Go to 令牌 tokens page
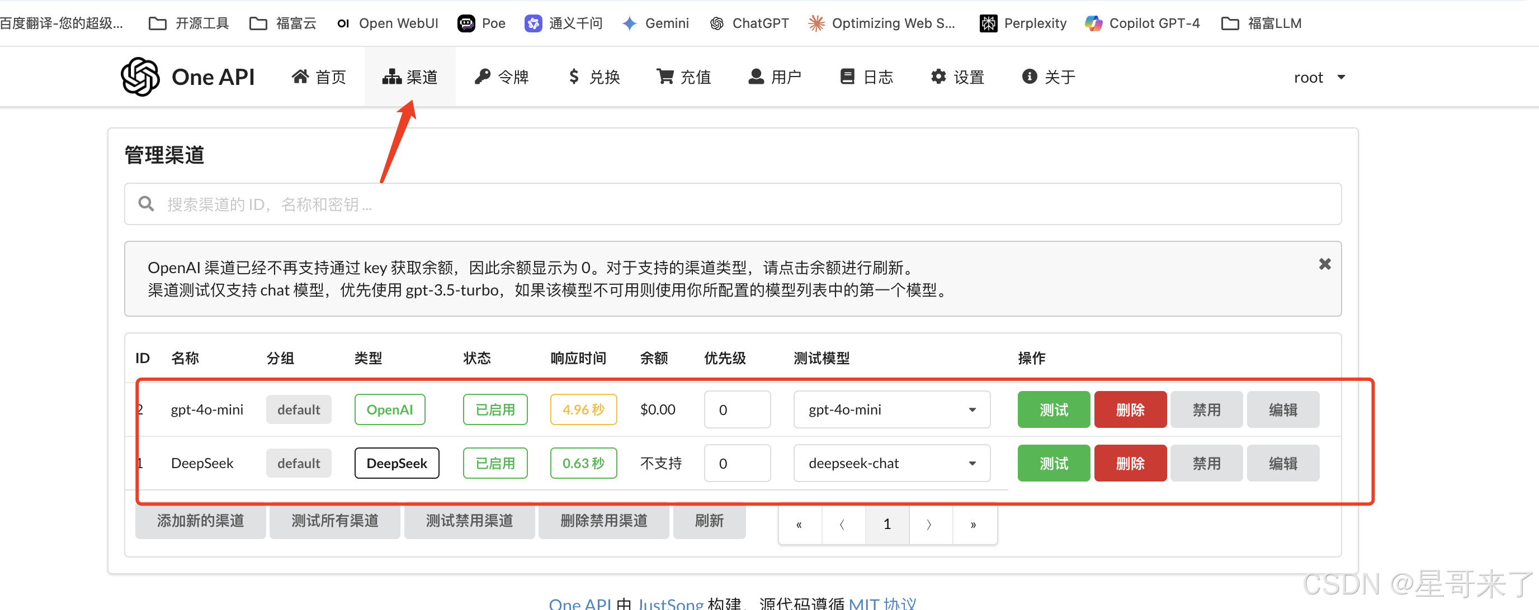Screen dimensions: 1539x610 (502, 77)
